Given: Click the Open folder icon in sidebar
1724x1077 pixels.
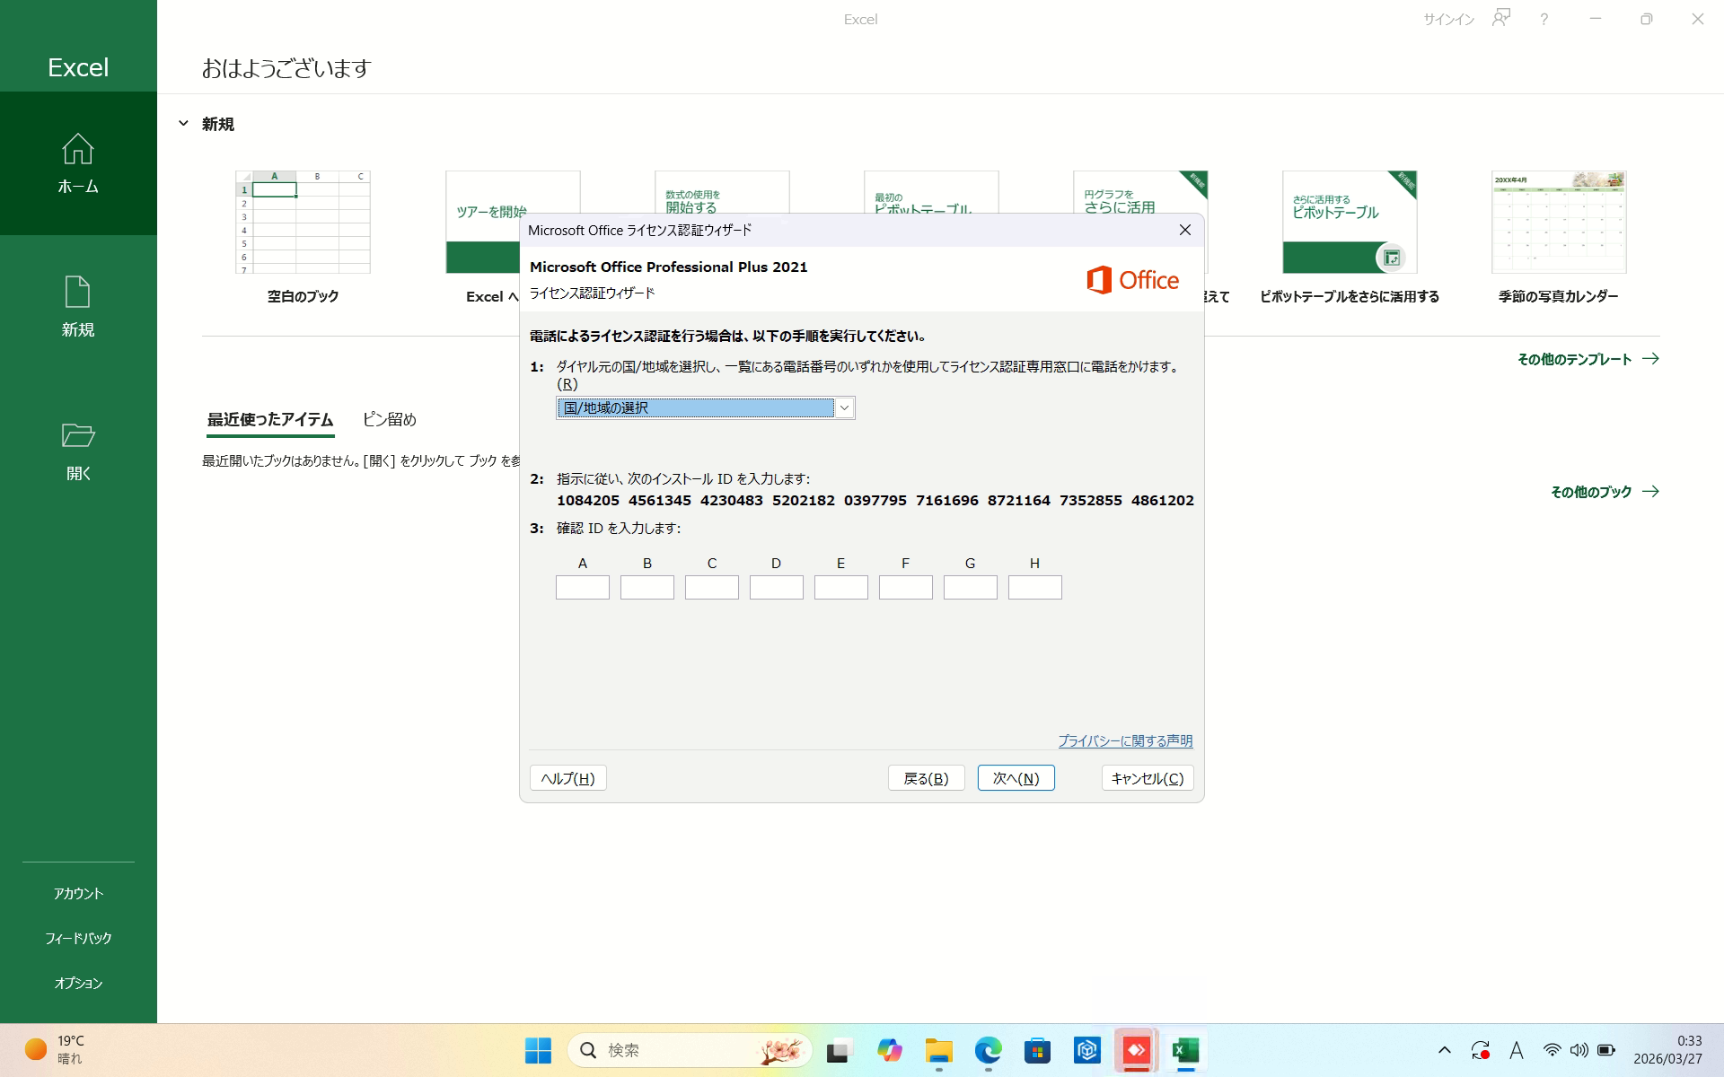Looking at the screenshot, I should pos(78,435).
